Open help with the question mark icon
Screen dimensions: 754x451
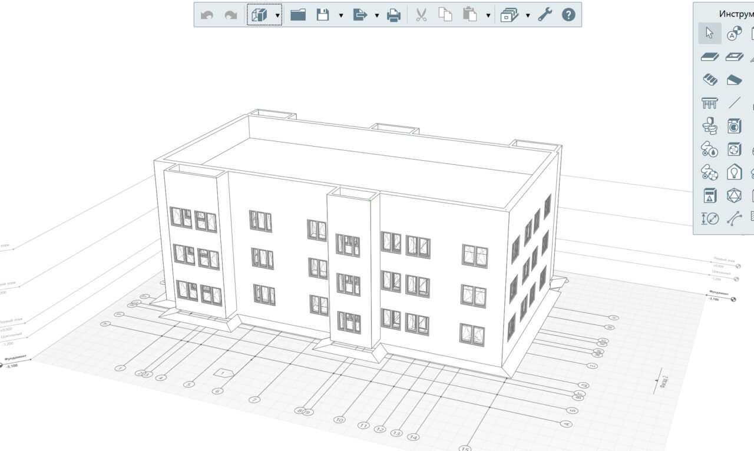(x=568, y=15)
